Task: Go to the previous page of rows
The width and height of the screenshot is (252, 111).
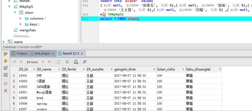Action: click(21, 62)
